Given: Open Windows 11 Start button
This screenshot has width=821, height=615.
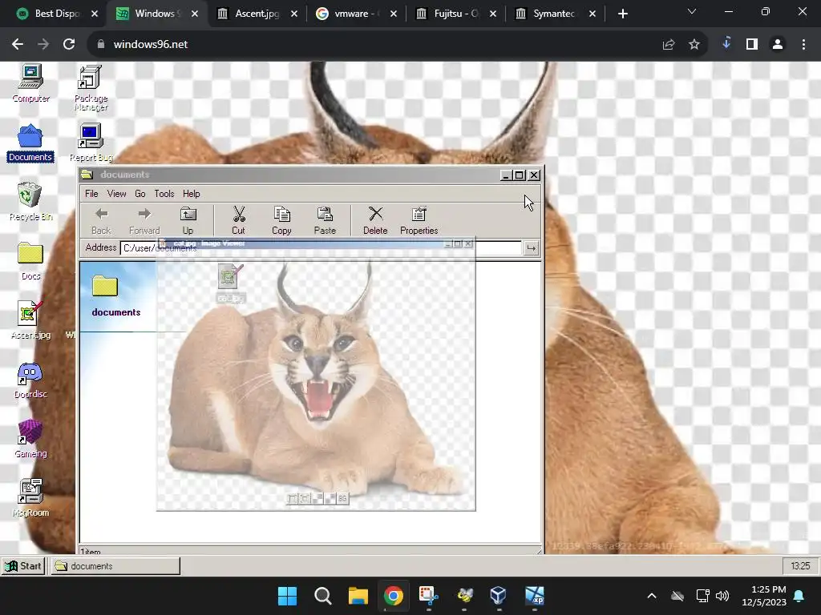Looking at the screenshot, I should pyautogui.click(x=287, y=596).
